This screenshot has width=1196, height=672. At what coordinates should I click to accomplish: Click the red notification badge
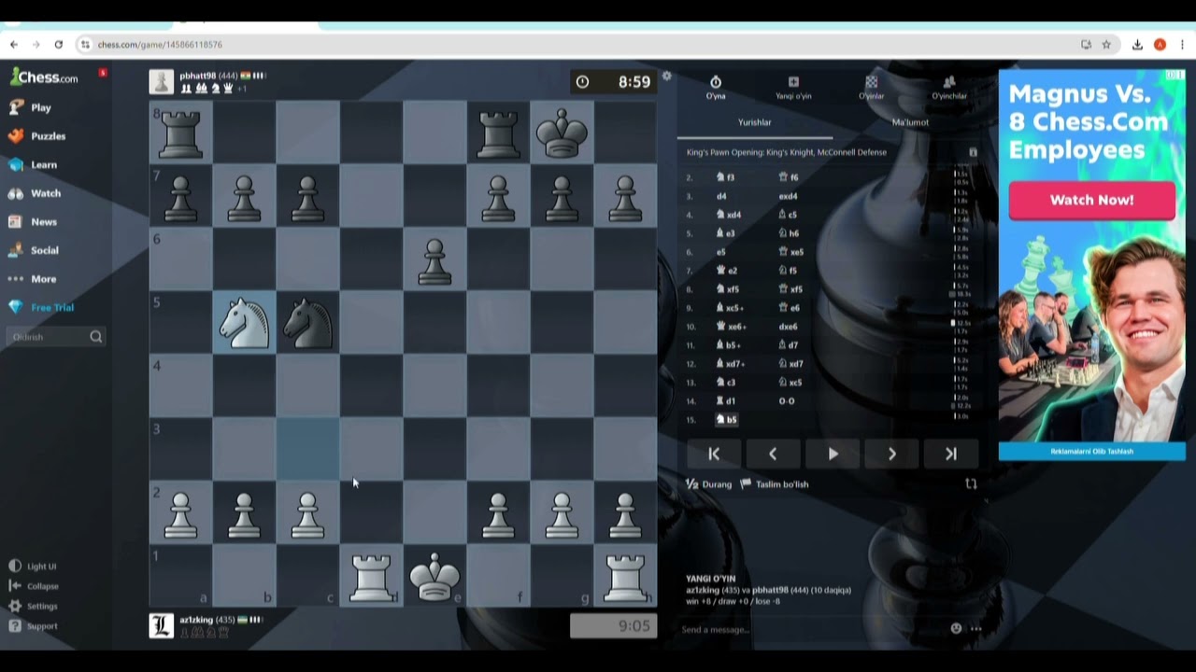point(102,73)
